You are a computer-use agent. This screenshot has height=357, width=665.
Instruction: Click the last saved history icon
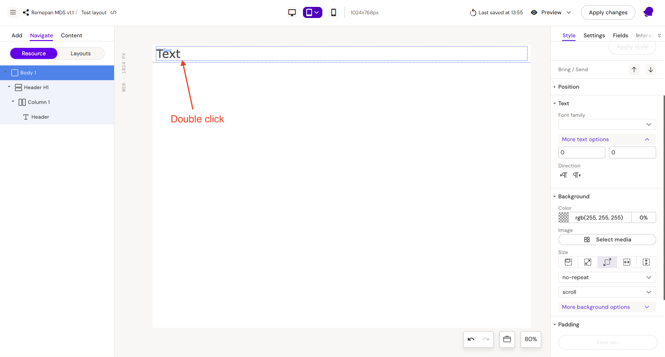point(473,12)
